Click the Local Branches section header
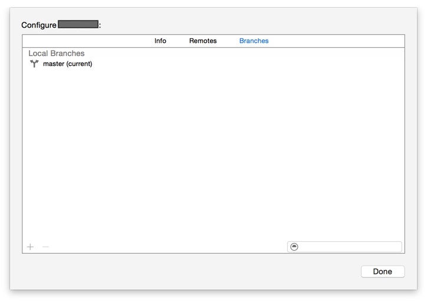This screenshot has width=427, height=302. (57, 54)
